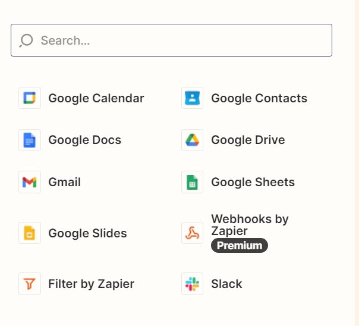Click the Google Slides icon
359x326 pixels.
point(30,233)
